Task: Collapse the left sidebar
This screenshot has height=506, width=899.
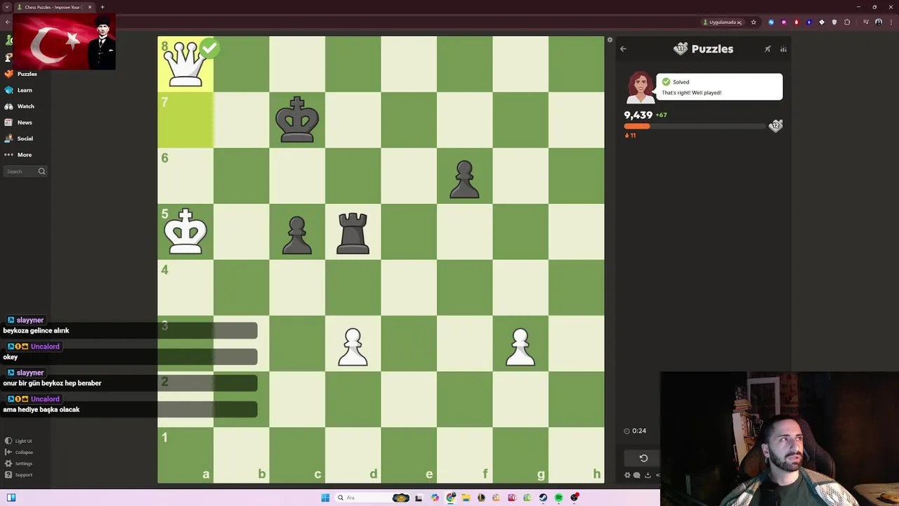Action: tap(19, 453)
